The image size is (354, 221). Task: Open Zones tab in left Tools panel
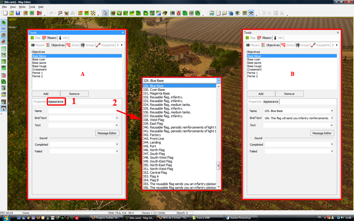(x=73, y=45)
